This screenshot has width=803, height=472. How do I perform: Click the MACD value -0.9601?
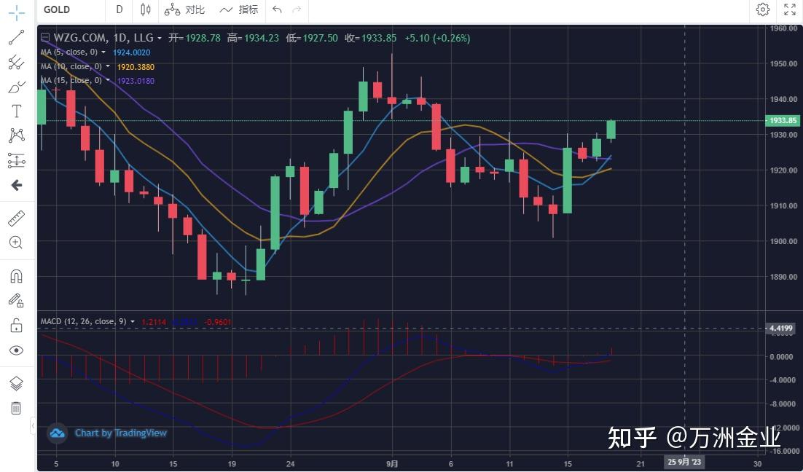[x=218, y=322]
